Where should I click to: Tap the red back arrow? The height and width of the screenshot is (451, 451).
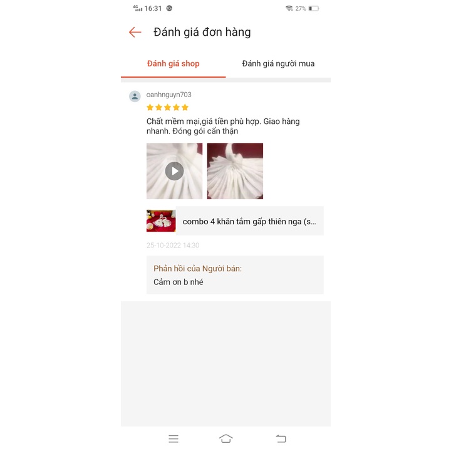[x=135, y=32]
